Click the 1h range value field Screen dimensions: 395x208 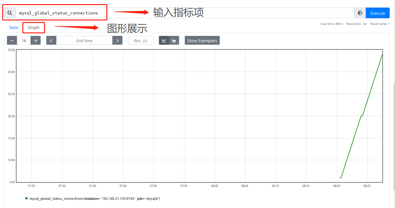[x=24, y=41]
